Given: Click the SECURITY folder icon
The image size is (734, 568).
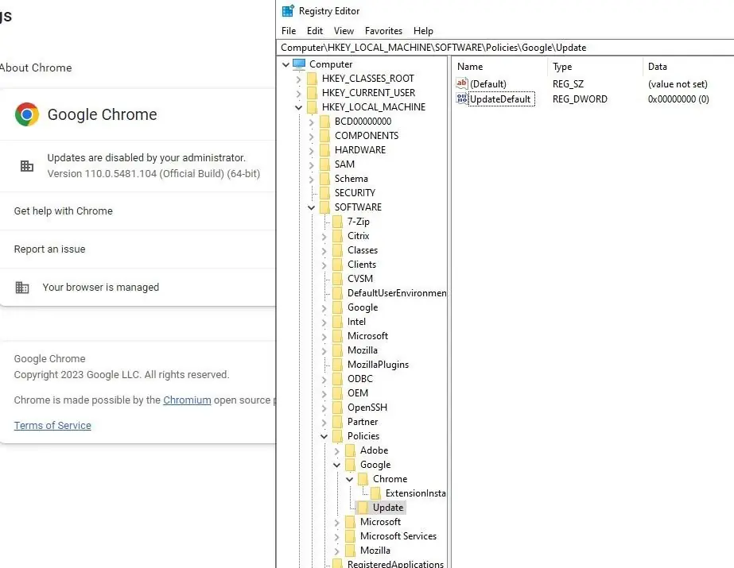Looking at the screenshot, I should click(x=324, y=193).
